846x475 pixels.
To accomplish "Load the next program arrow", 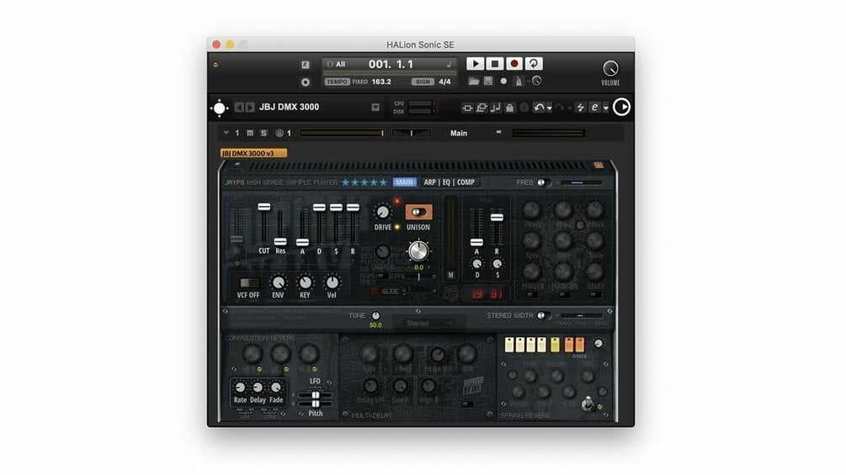I will tap(250, 107).
